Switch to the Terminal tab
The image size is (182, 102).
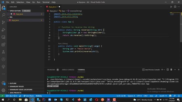pos(81,70)
